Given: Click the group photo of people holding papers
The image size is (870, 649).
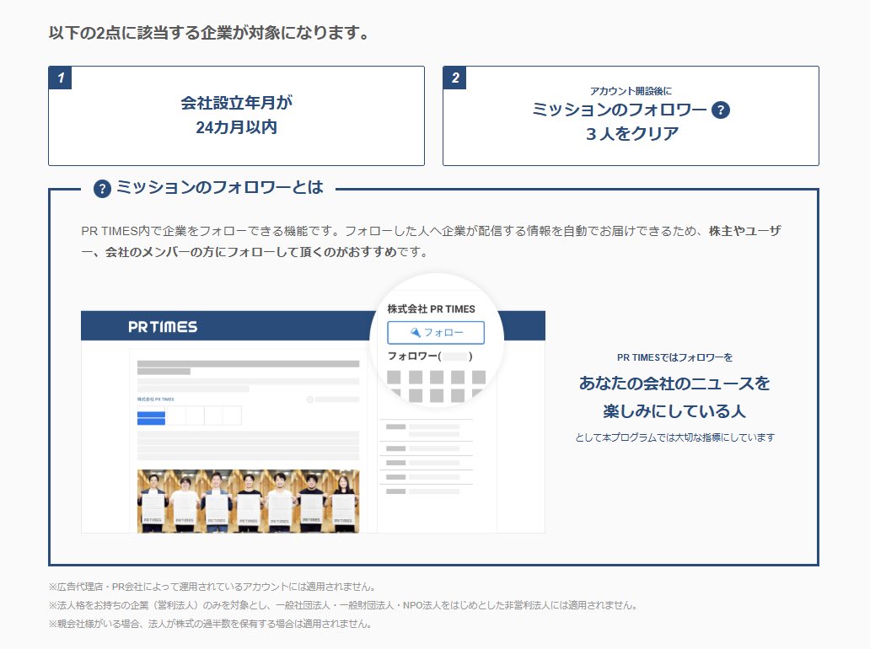Looking at the screenshot, I should (x=248, y=501).
